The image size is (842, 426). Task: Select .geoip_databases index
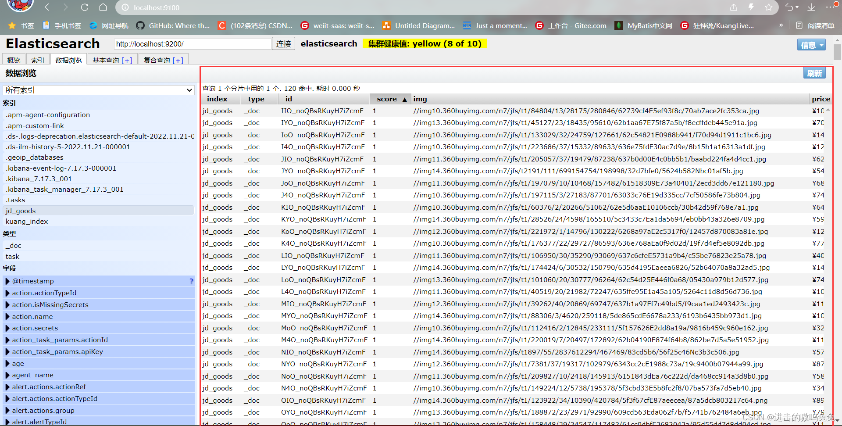99,157
